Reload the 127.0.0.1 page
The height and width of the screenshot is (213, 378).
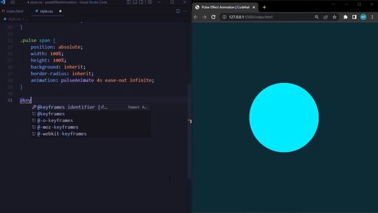point(213,17)
